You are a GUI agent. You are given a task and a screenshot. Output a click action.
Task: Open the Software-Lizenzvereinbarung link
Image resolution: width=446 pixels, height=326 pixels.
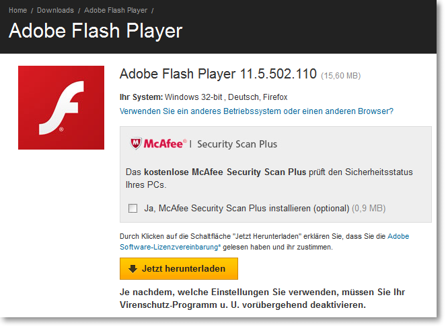click(170, 247)
